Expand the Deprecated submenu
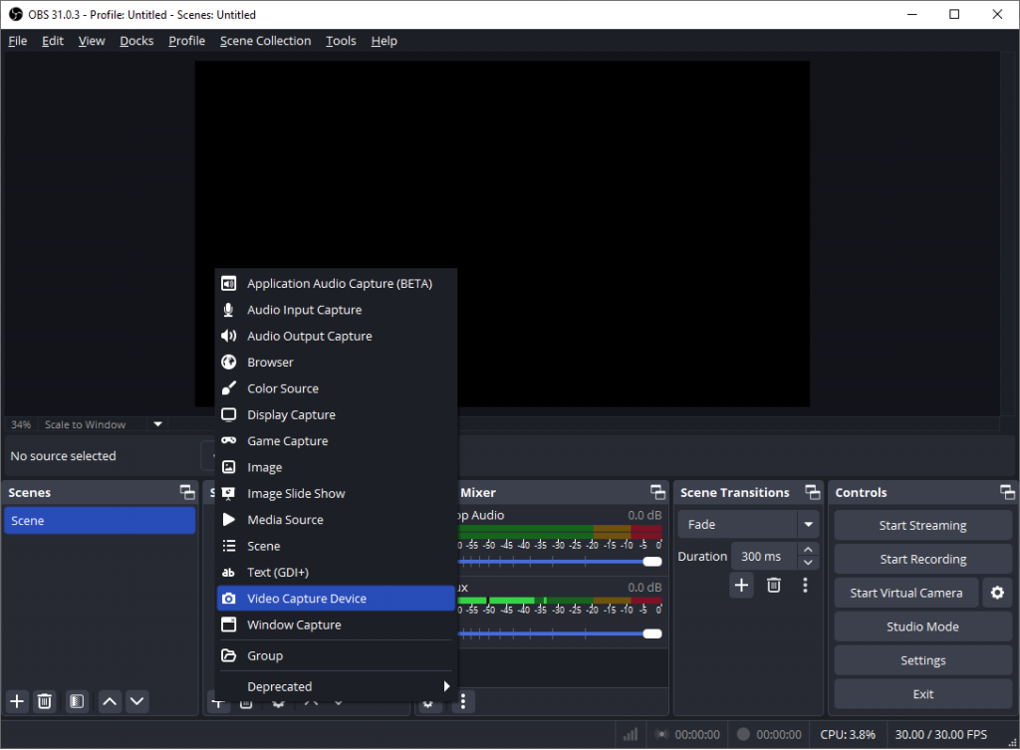This screenshot has width=1020, height=750. (x=336, y=686)
